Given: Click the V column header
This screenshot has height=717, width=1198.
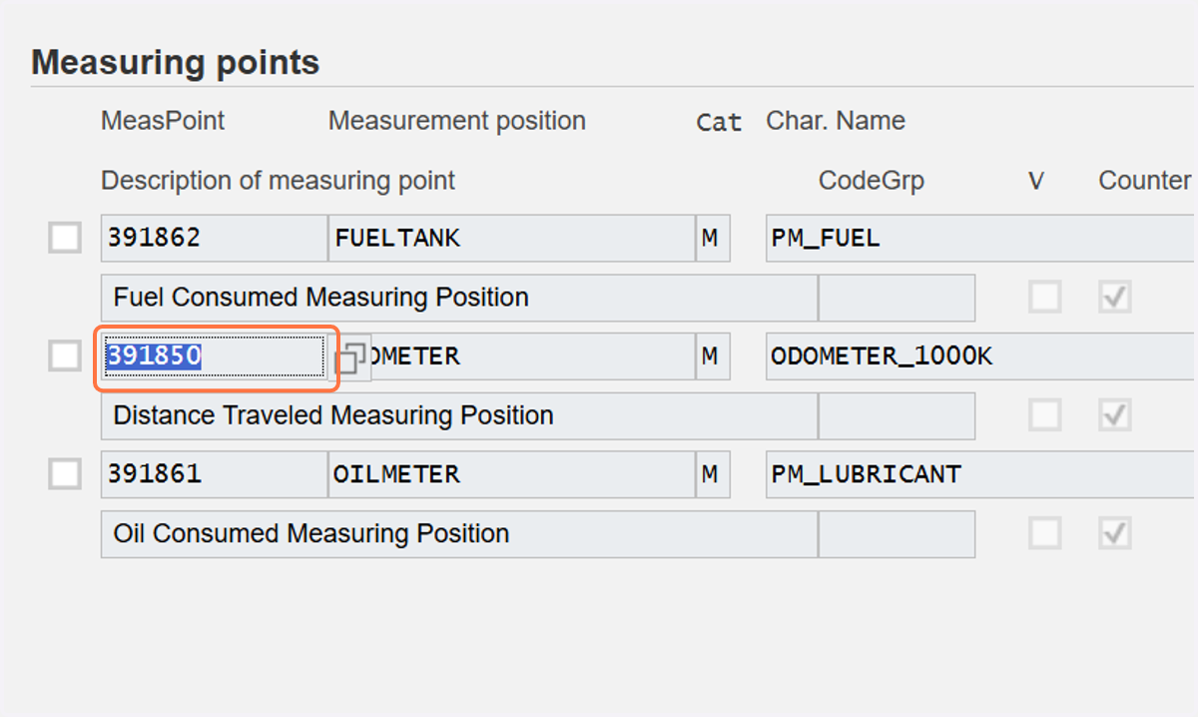Looking at the screenshot, I should click(1036, 181).
